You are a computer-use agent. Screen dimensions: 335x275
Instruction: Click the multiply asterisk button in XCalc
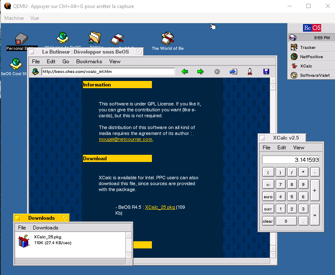point(303,172)
